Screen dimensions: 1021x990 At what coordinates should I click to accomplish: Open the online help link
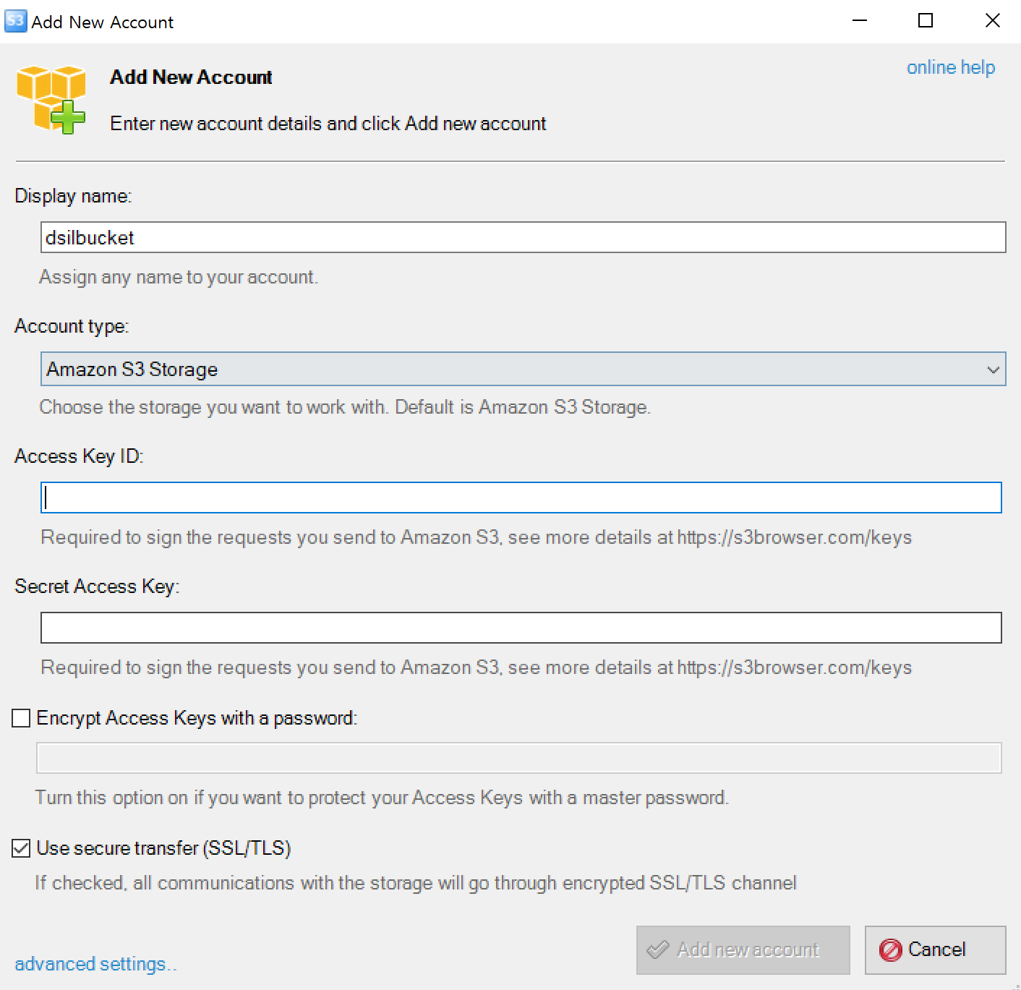click(951, 67)
